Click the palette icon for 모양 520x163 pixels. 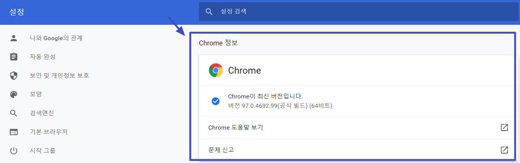coord(14,94)
